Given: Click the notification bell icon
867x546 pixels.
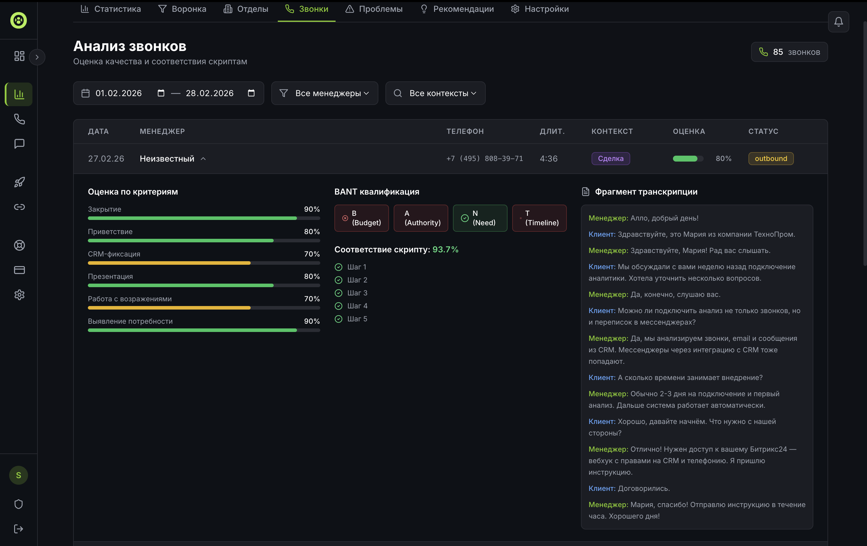Looking at the screenshot, I should [x=838, y=22].
